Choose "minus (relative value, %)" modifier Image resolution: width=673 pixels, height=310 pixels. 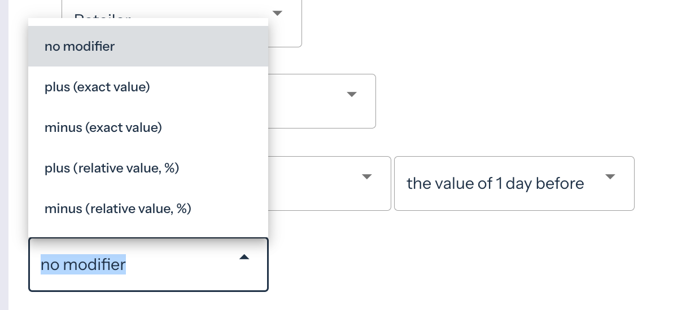click(118, 209)
